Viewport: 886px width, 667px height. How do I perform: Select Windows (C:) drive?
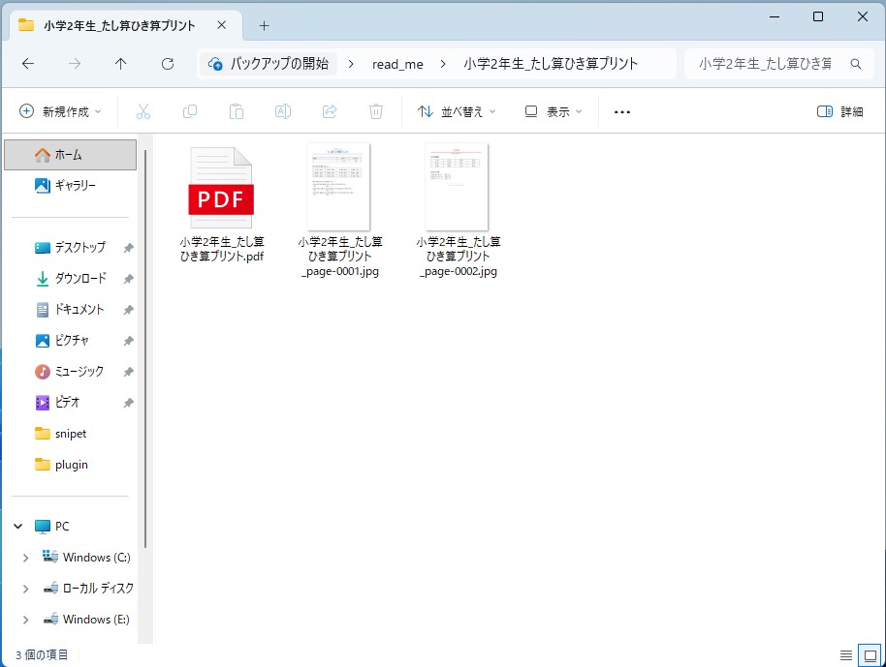tap(86, 558)
